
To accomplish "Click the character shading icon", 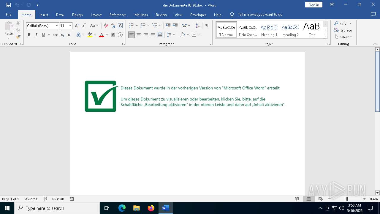I will (113, 35).
